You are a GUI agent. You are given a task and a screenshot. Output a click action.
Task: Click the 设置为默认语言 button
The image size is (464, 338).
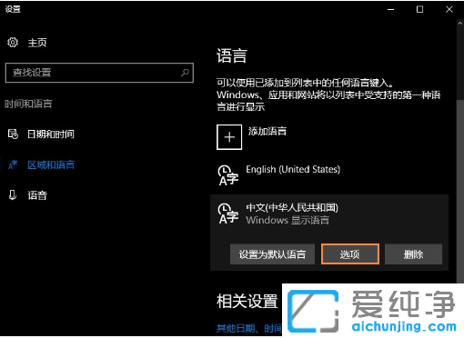272,254
